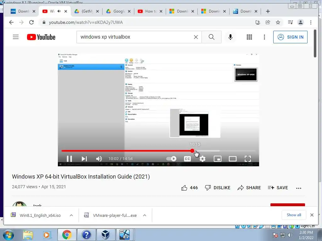Open the help question-mark taskbar icon
The width and height of the screenshot is (322, 241).
(86, 235)
